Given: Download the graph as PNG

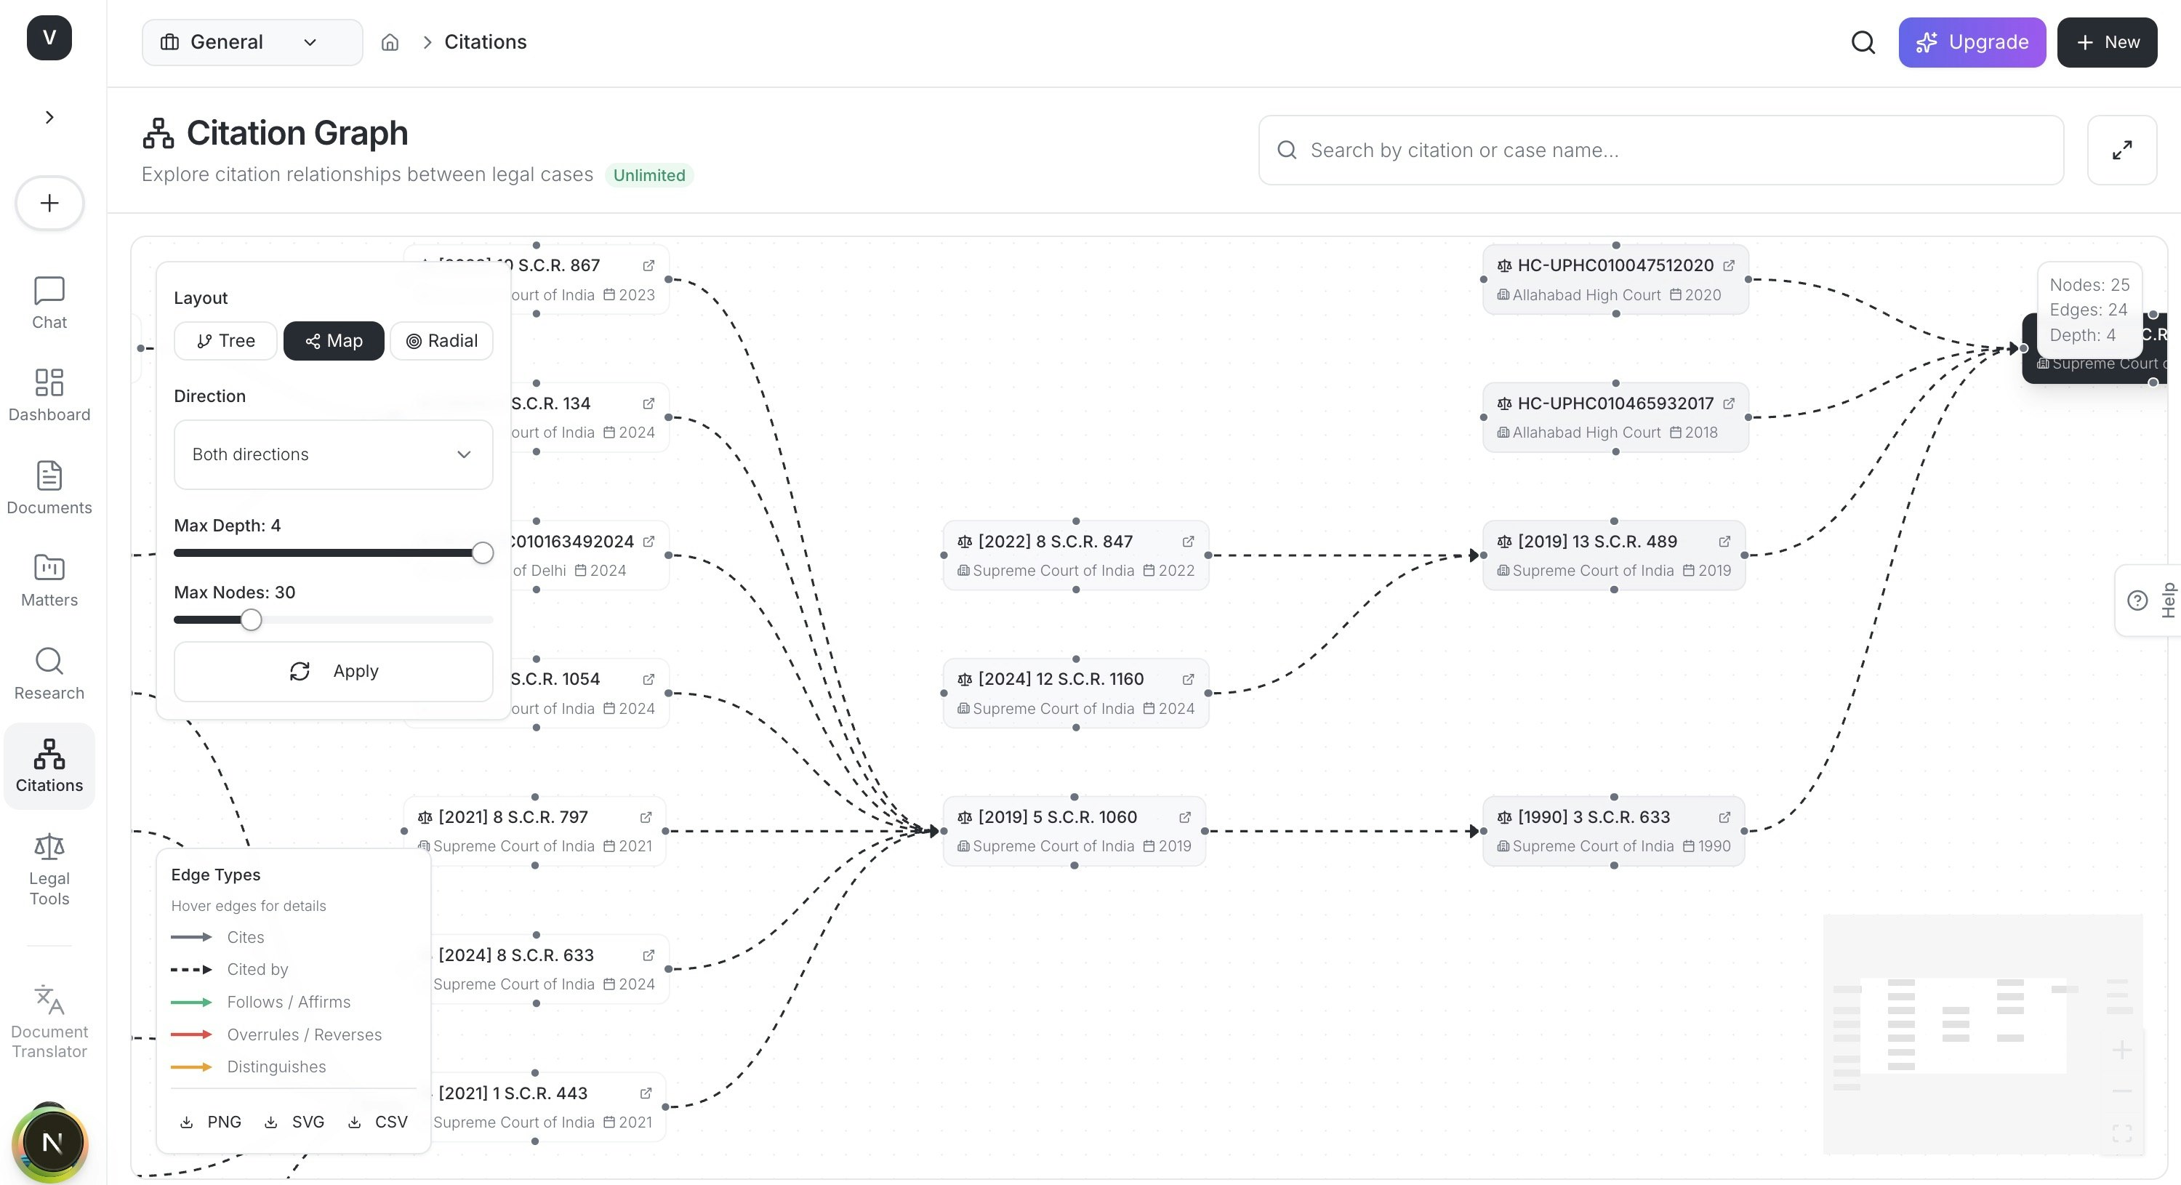Looking at the screenshot, I should click(210, 1122).
